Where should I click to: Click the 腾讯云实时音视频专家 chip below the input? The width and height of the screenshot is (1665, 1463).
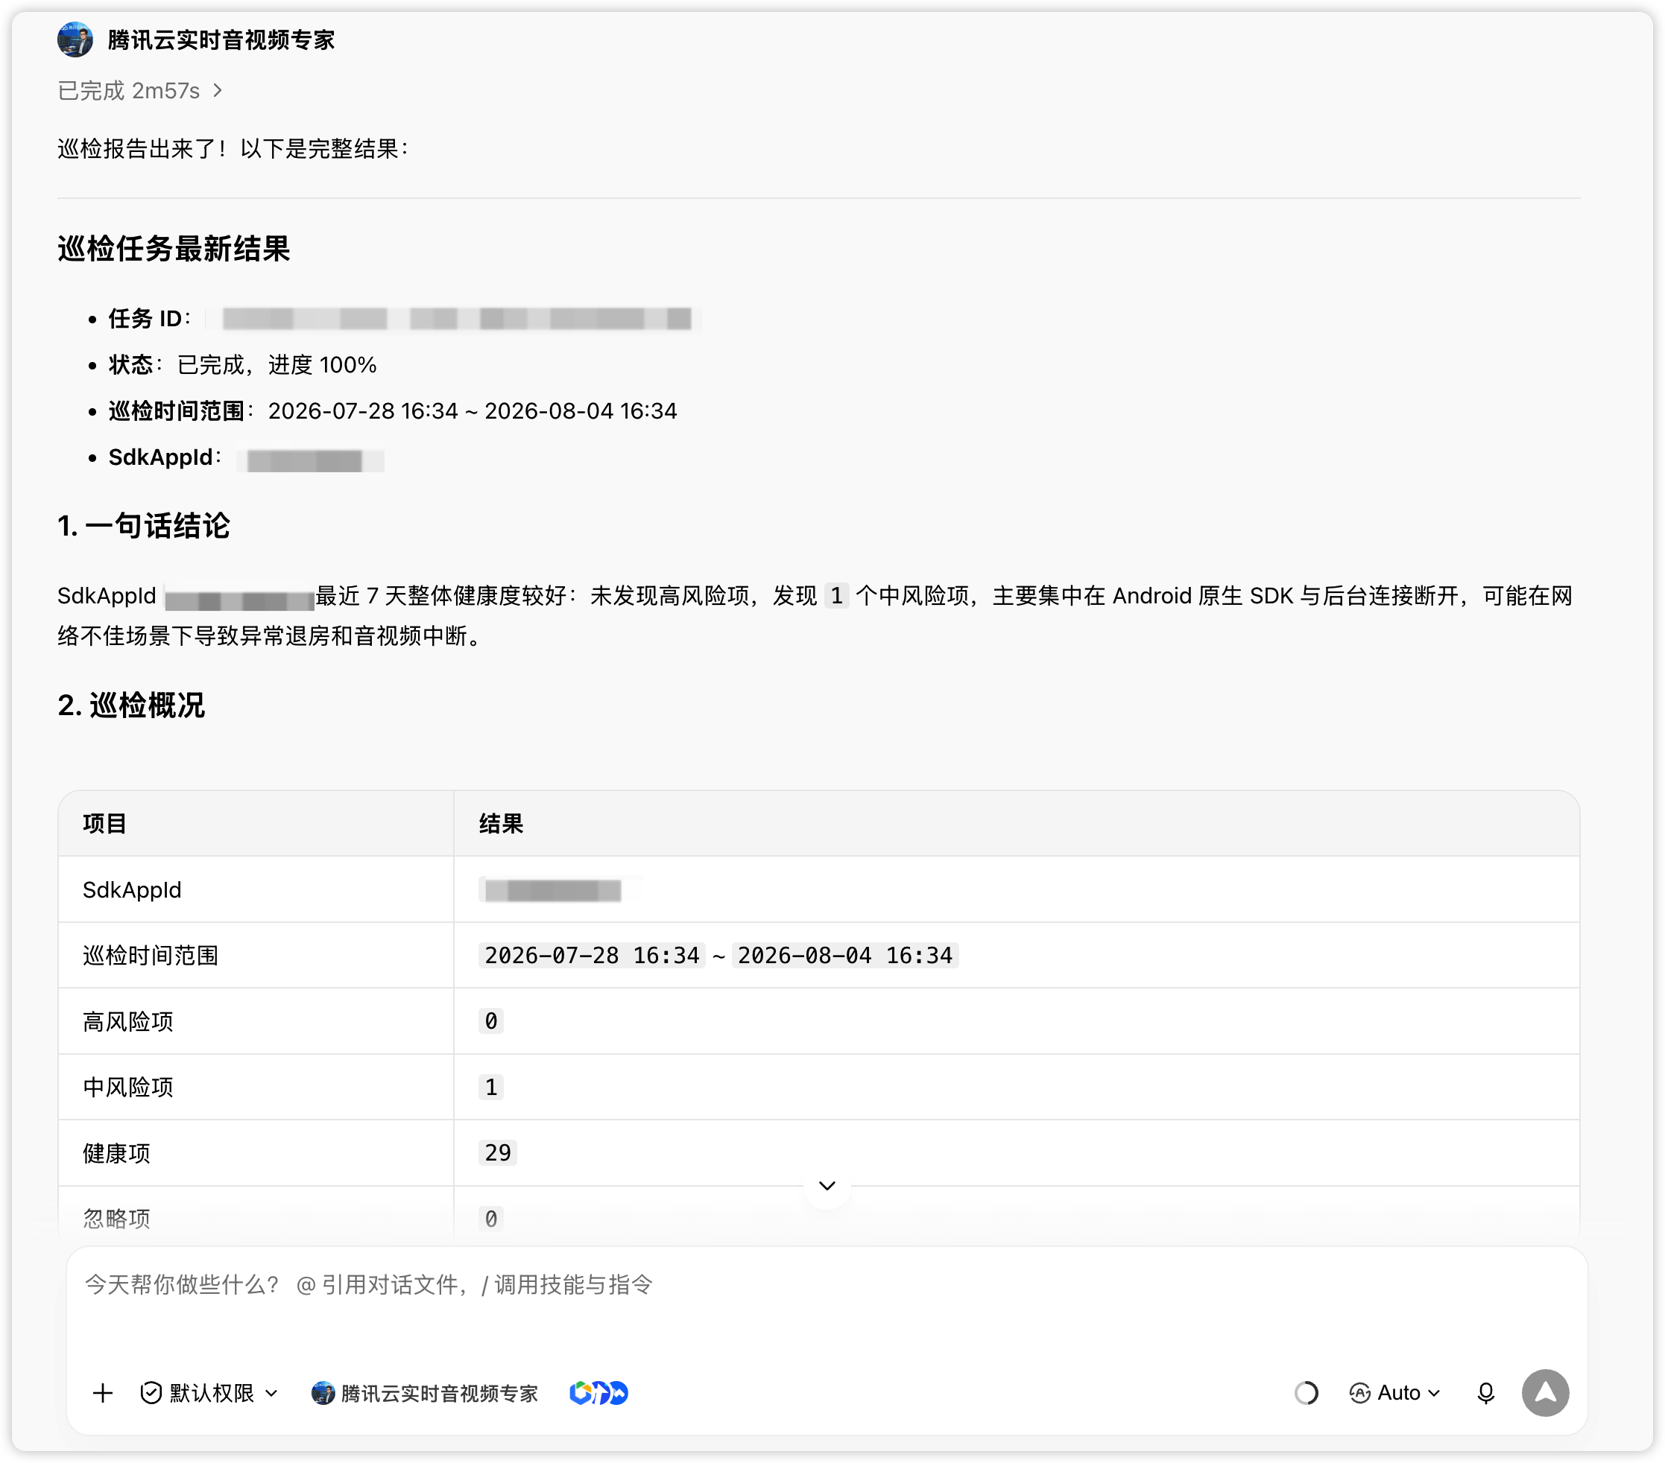pyautogui.click(x=426, y=1393)
